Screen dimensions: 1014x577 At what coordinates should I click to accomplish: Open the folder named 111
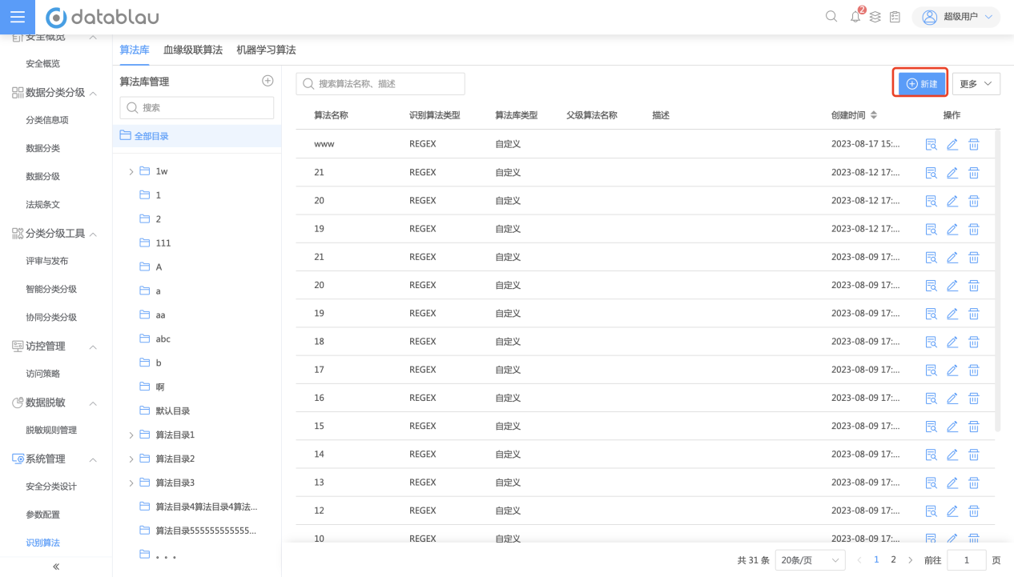click(x=163, y=243)
